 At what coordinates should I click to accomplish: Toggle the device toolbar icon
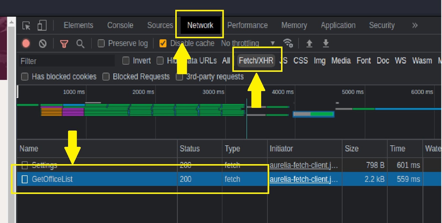pyautogui.click(x=42, y=26)
